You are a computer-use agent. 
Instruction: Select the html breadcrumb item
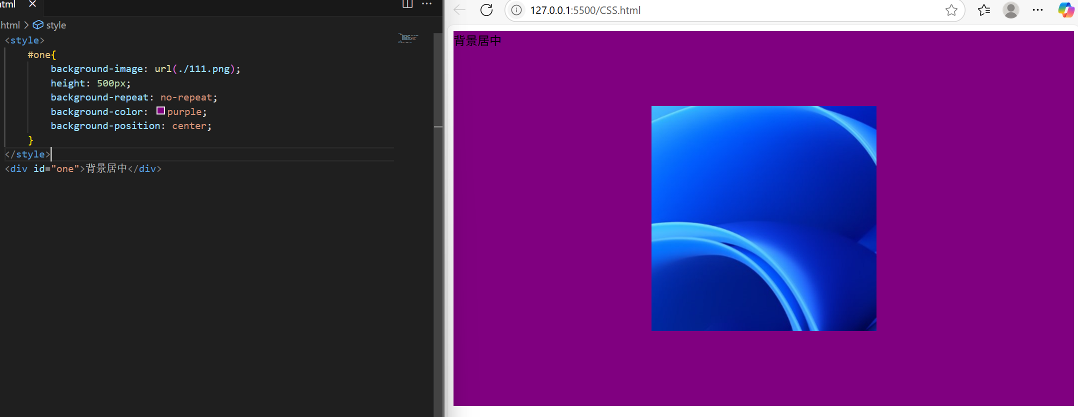pos(10,25)
